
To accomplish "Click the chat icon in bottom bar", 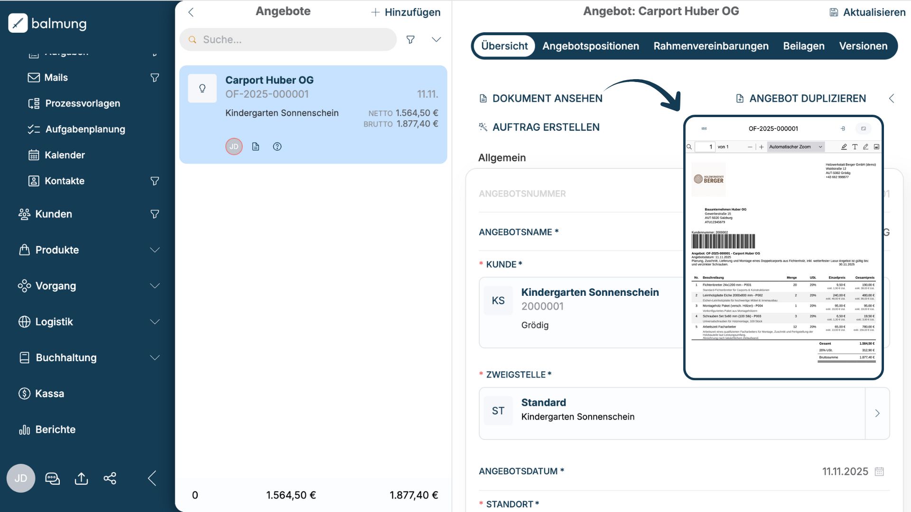I will click(x=52, y=478).
